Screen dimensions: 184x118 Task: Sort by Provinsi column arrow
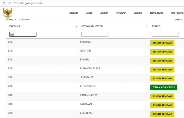[76, 27]
